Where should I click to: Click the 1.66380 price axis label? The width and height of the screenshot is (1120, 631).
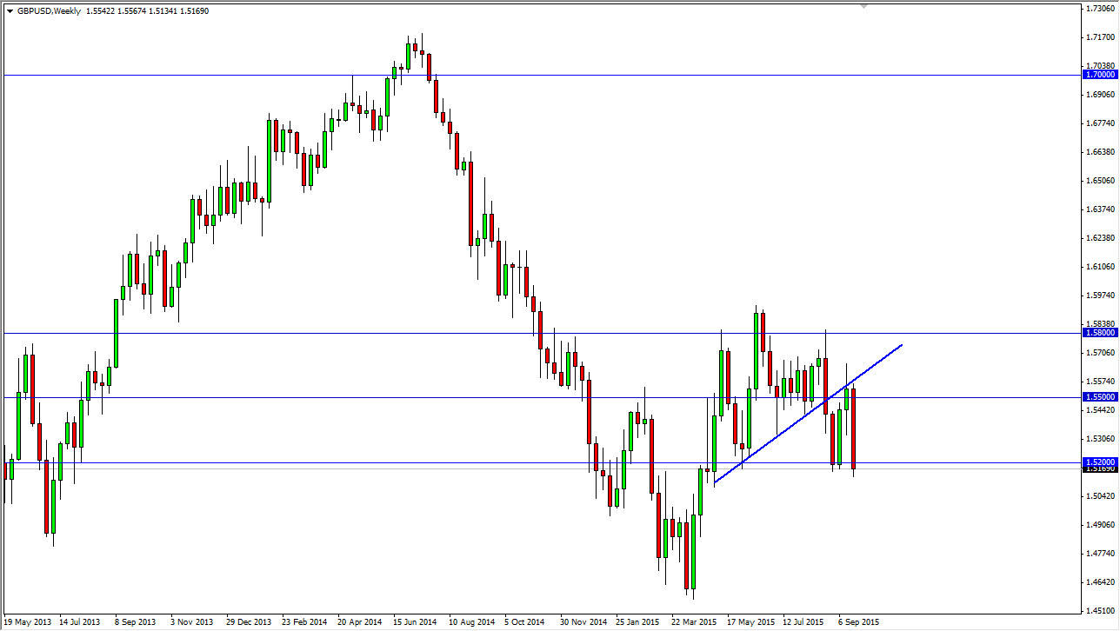tap(1101, 152)
